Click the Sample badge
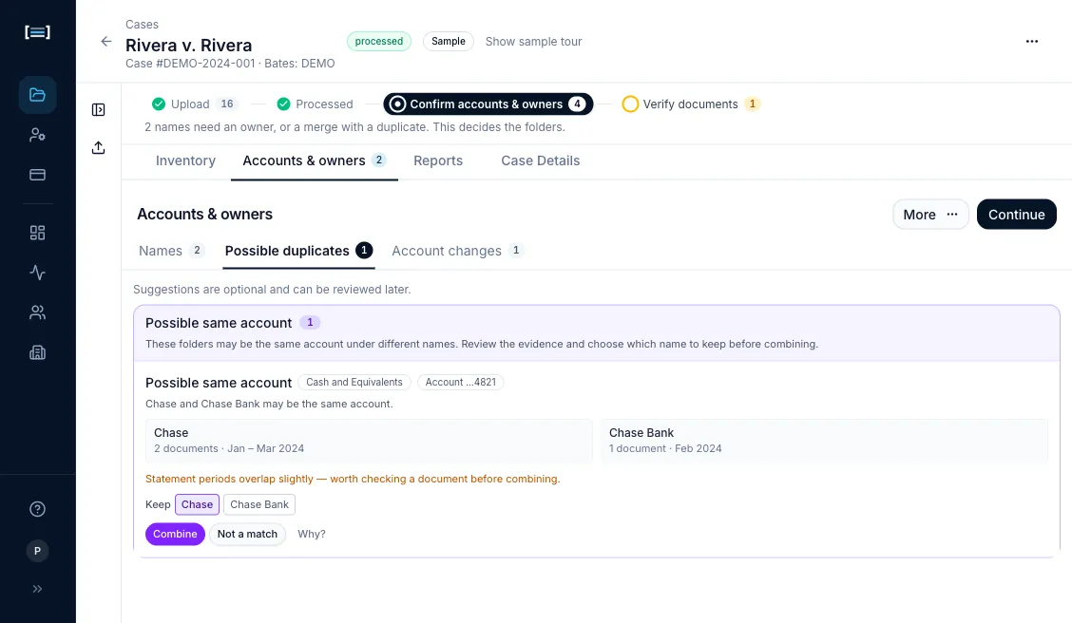Screen dimensions: 1072x623 449,41
